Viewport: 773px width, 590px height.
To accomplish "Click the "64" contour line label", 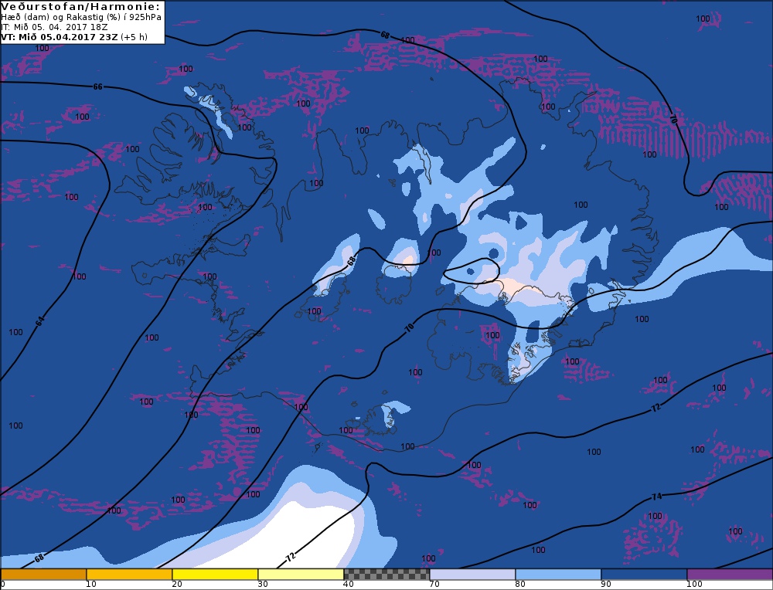I will coord(40,321).
